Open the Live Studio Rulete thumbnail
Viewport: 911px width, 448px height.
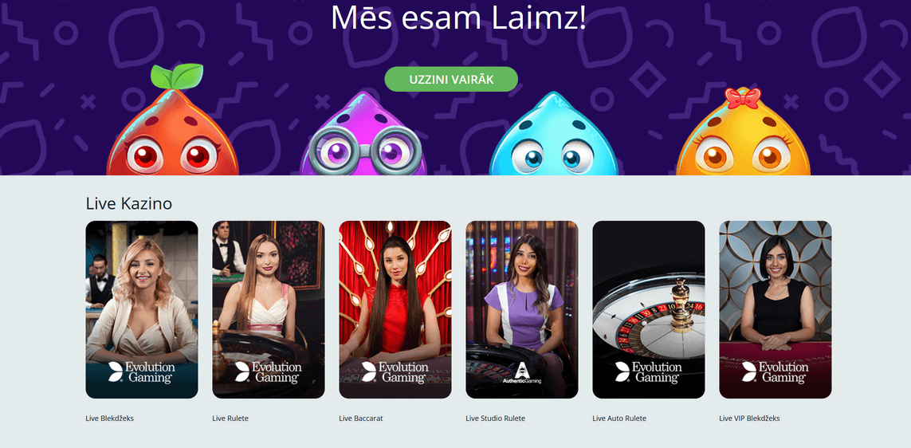[522, 310]
